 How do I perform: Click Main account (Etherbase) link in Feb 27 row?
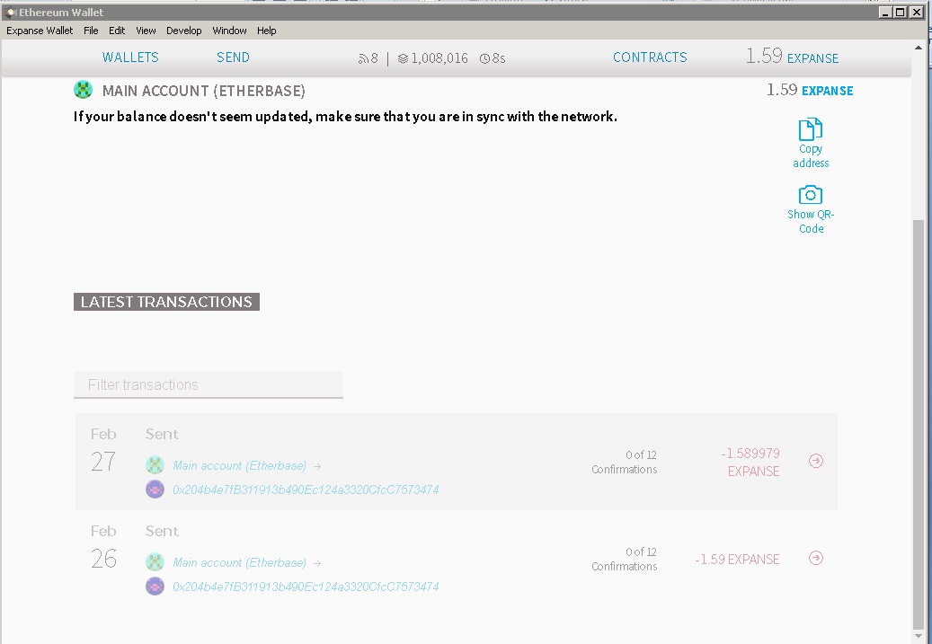[x=239, y=465]
